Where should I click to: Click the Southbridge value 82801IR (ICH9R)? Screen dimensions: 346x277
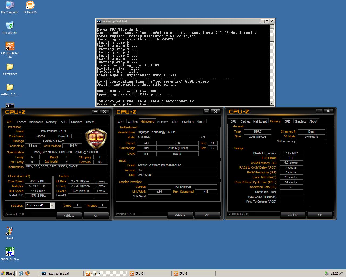[x=177, y=148]
